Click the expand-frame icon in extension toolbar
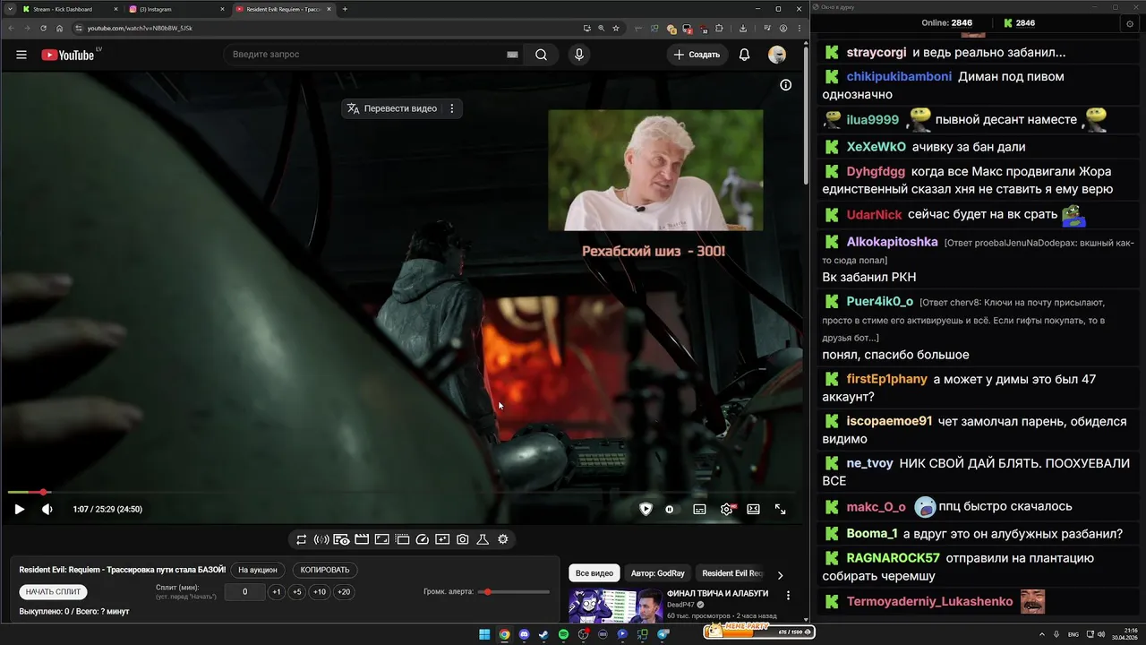Viewport: 1146px width, 645px height. tap(381, 539)
